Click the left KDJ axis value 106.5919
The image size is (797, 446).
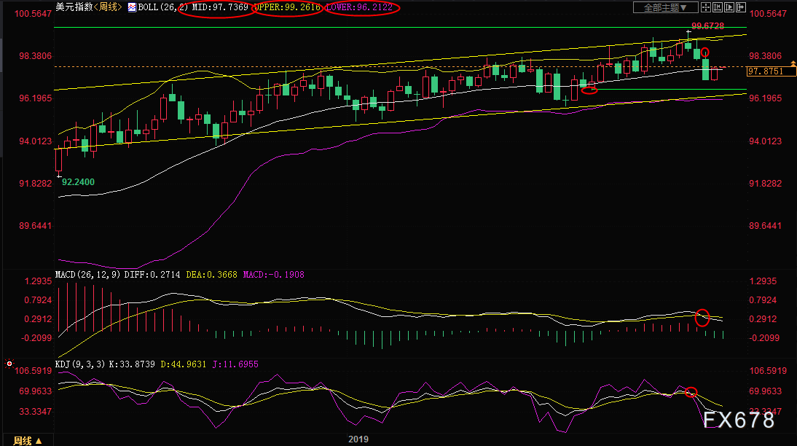tap(33, 371)
